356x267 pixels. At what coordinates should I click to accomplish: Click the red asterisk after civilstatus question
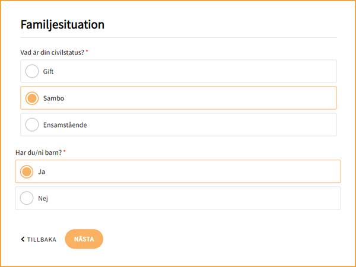point(87,52)
